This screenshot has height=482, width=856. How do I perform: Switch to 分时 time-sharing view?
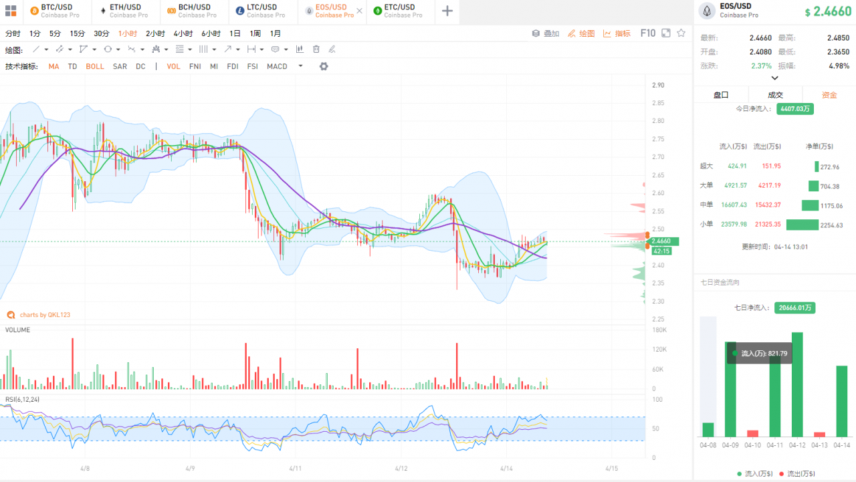tap(13, 33)
